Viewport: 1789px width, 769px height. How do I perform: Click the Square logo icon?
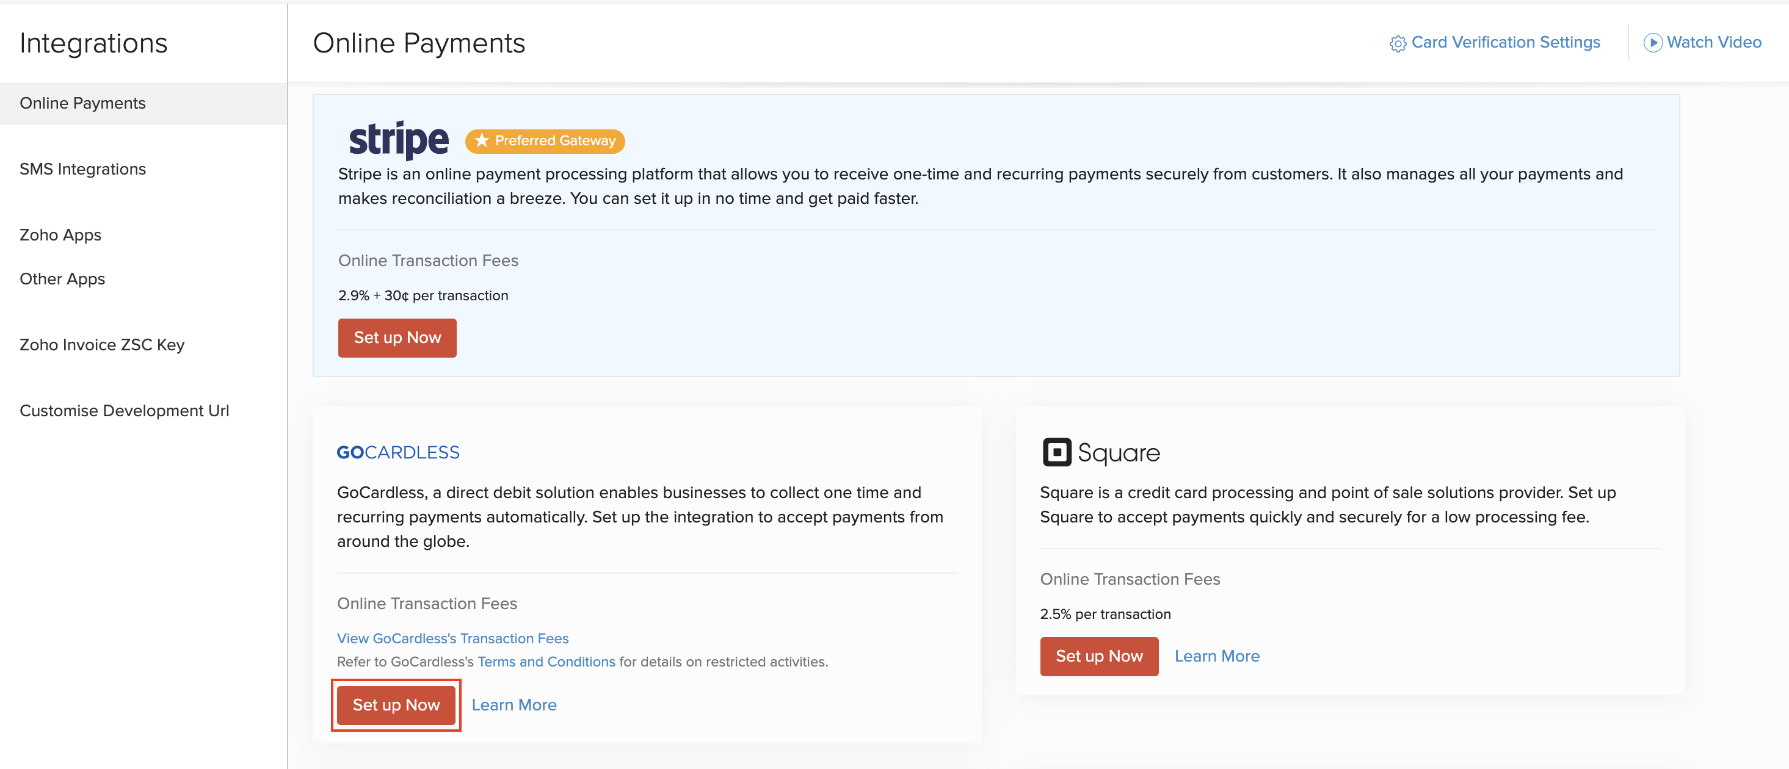(1056, 452)
